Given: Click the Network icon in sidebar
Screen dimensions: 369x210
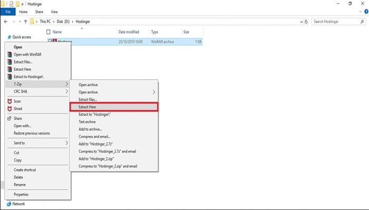Looking at the screenshot, I should click(9, 204).
